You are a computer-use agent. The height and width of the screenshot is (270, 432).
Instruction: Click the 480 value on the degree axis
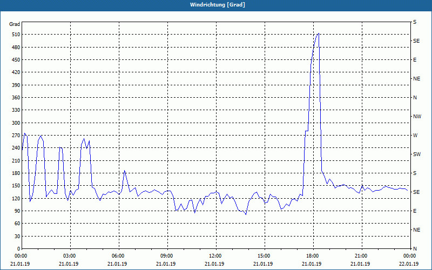click(x=16, y=48)
